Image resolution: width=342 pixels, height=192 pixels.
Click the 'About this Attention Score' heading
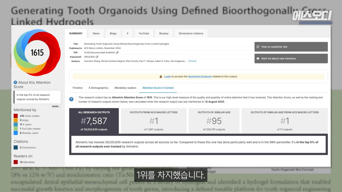pyautogui.click(x=32, y=85)
